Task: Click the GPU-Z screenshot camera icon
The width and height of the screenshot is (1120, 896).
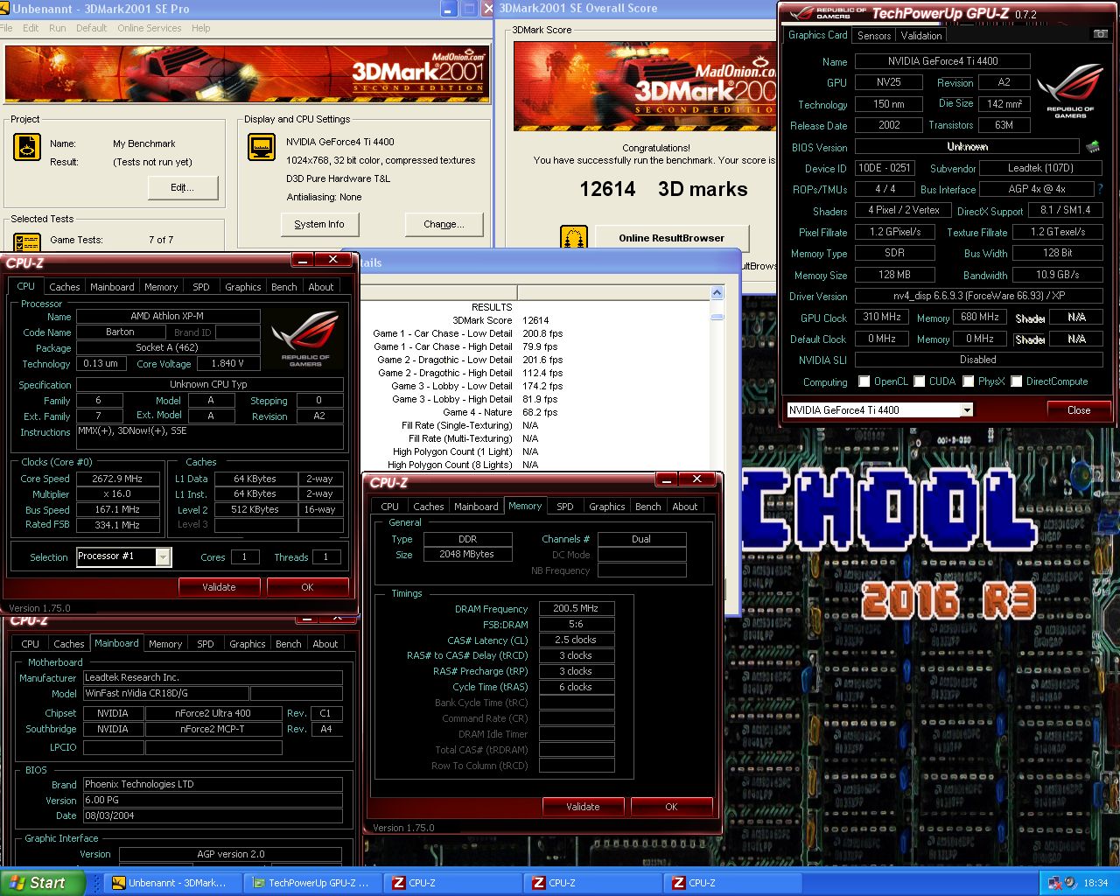Action: pyautogui.click(x=1100, y=34)
